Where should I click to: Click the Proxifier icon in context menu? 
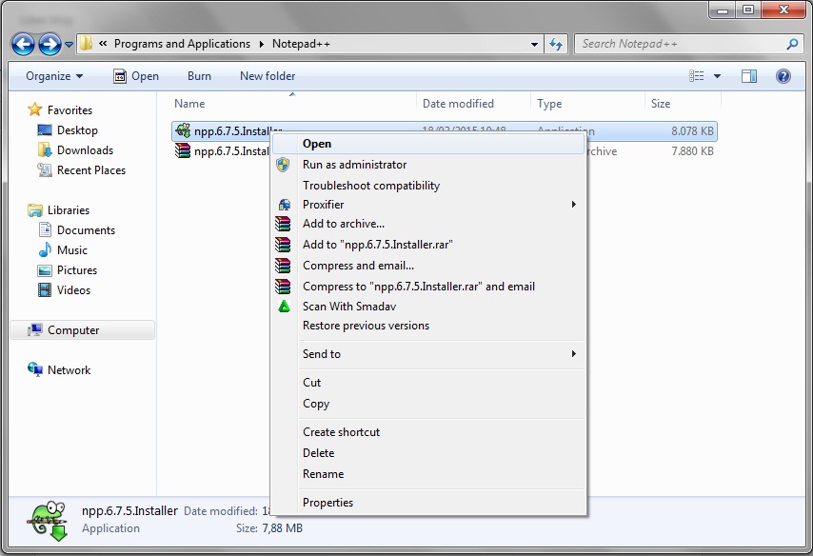284,204
